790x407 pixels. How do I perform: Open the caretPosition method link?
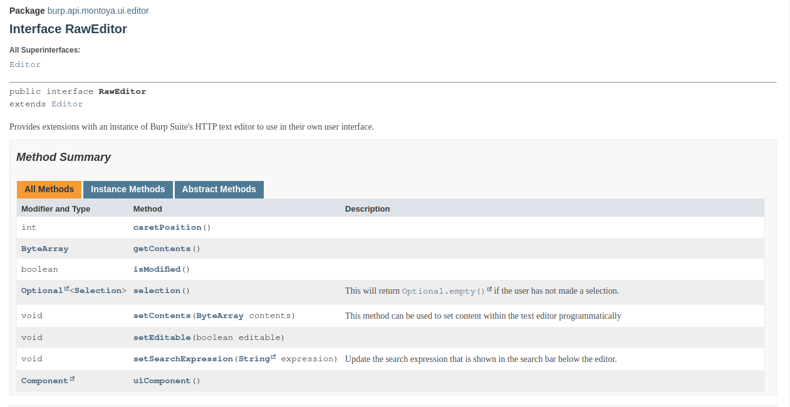167,227
